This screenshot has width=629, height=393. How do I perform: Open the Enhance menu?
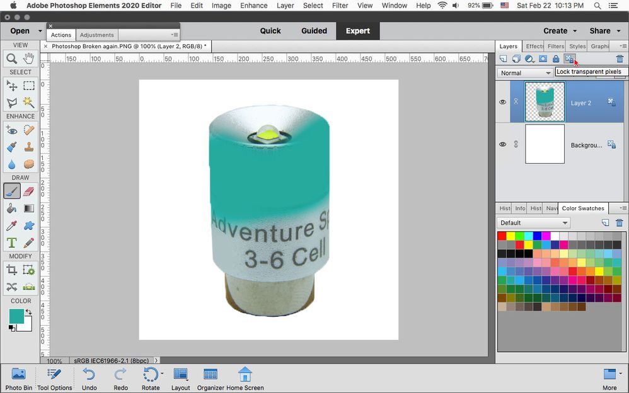click(253, 6)
